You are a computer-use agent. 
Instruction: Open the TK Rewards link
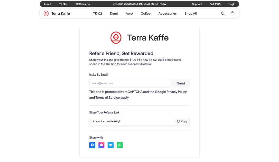click(83, 4)
